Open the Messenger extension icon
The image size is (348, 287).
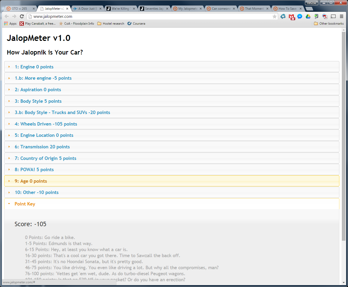coord(300,16)
